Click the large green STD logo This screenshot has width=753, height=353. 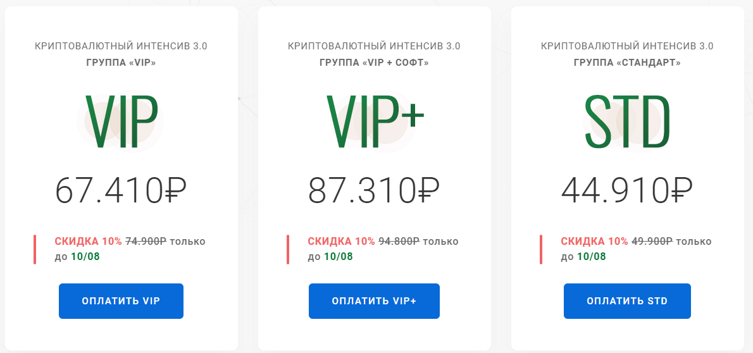click(x=627, y=122)
